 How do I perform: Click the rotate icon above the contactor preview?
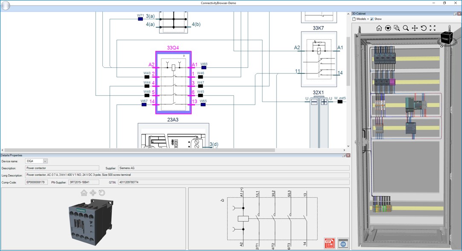(x=102, y=193)
